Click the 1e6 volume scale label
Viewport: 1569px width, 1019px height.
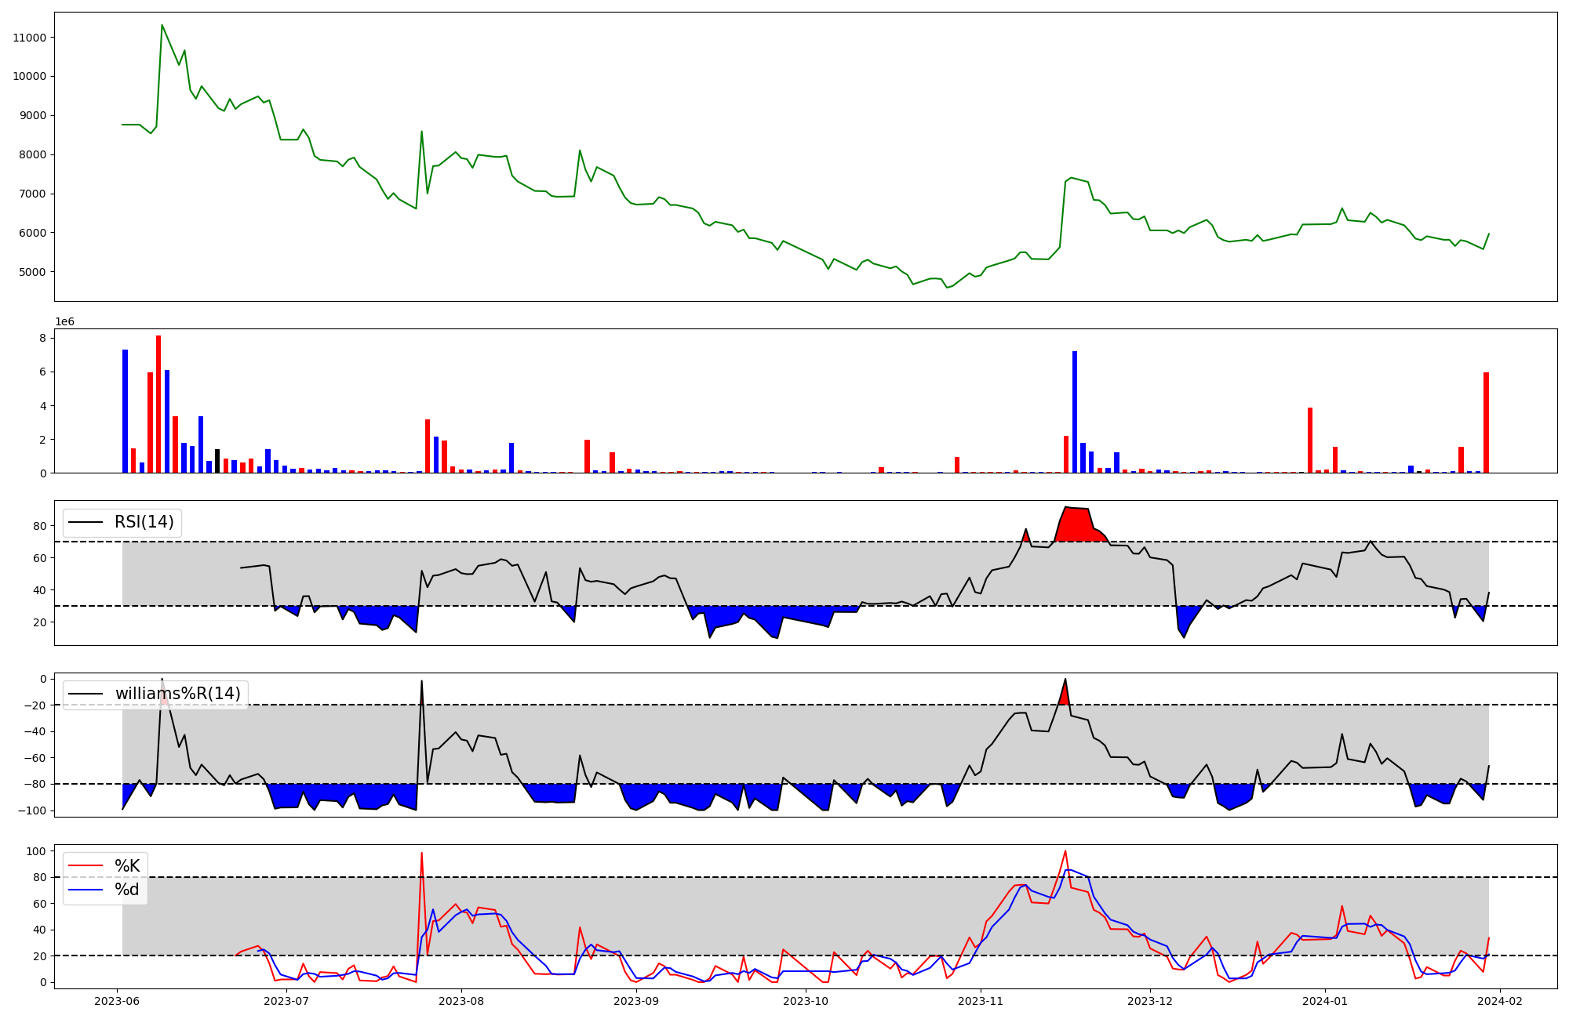point(64,322)
